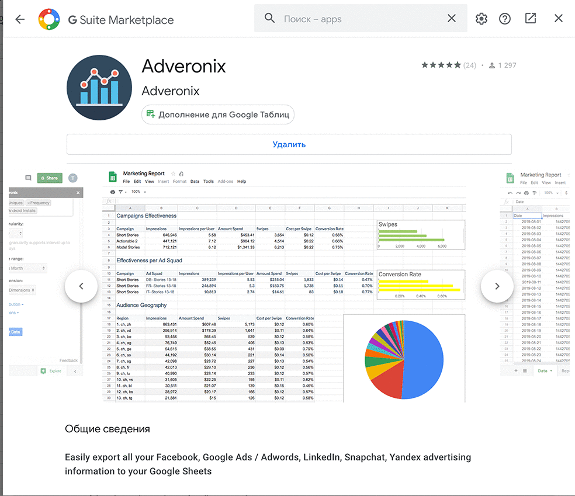Click the back arrow in the Marketplace header

click(20, 19)
